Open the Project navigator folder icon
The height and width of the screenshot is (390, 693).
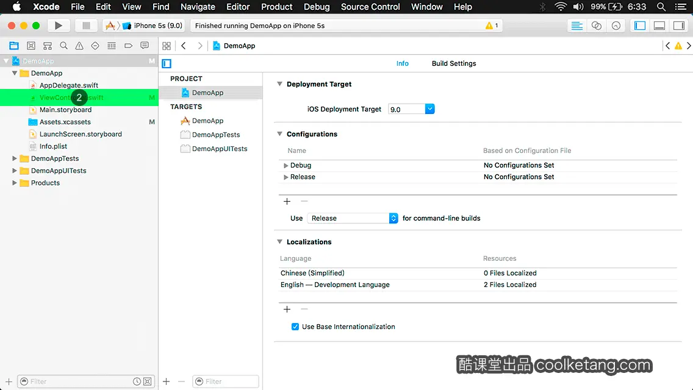coord(14,46)
